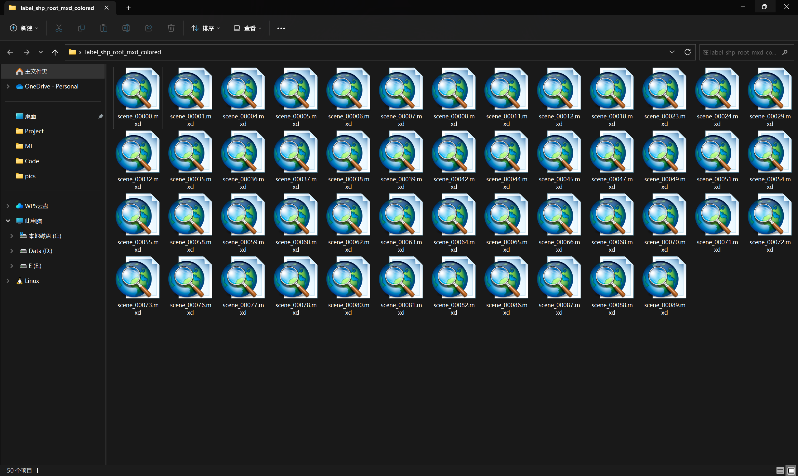Open the pics folder in sidebar
This screenshot has height=476, width=798.
tap(53, 176)
